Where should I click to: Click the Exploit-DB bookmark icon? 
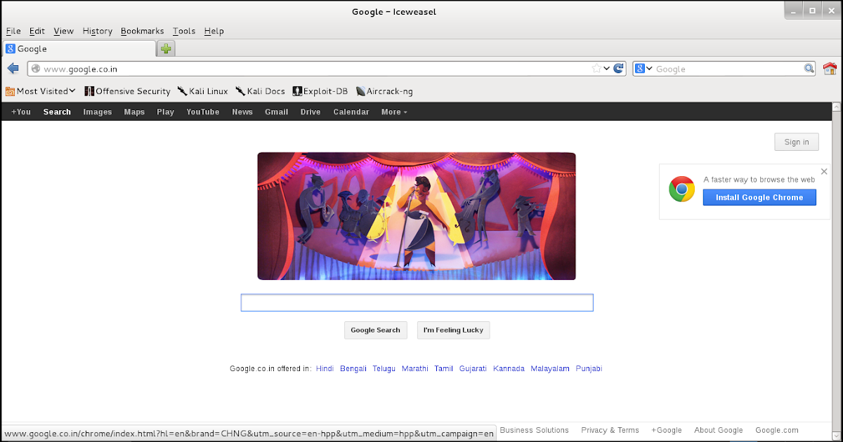[x=297, y=91]
